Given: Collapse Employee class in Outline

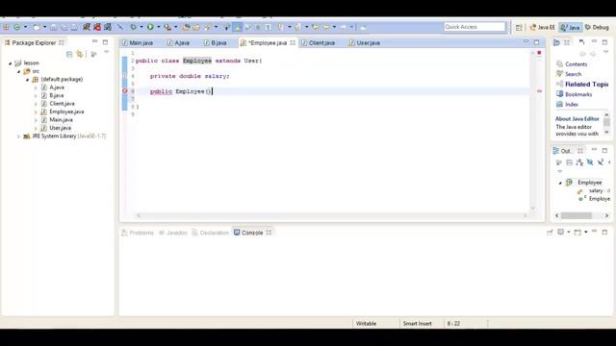Looking at the screenshot, I should pos(560,183).
